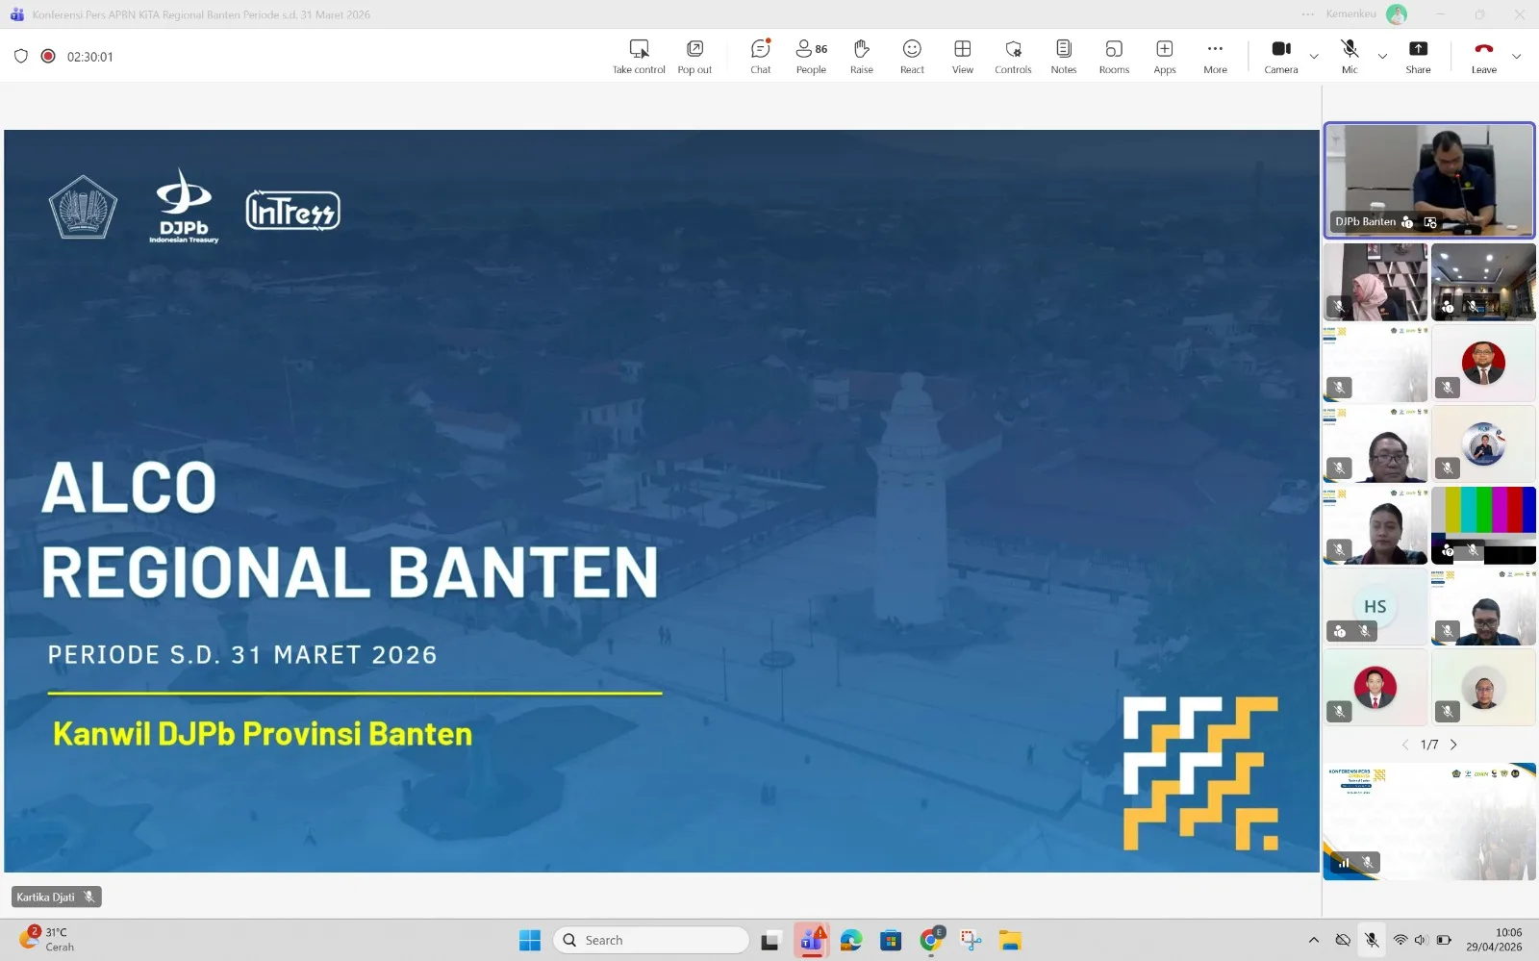Click Take control of shared screen
This screenshot has height=961, width=1539.
[x=639, y=56]
